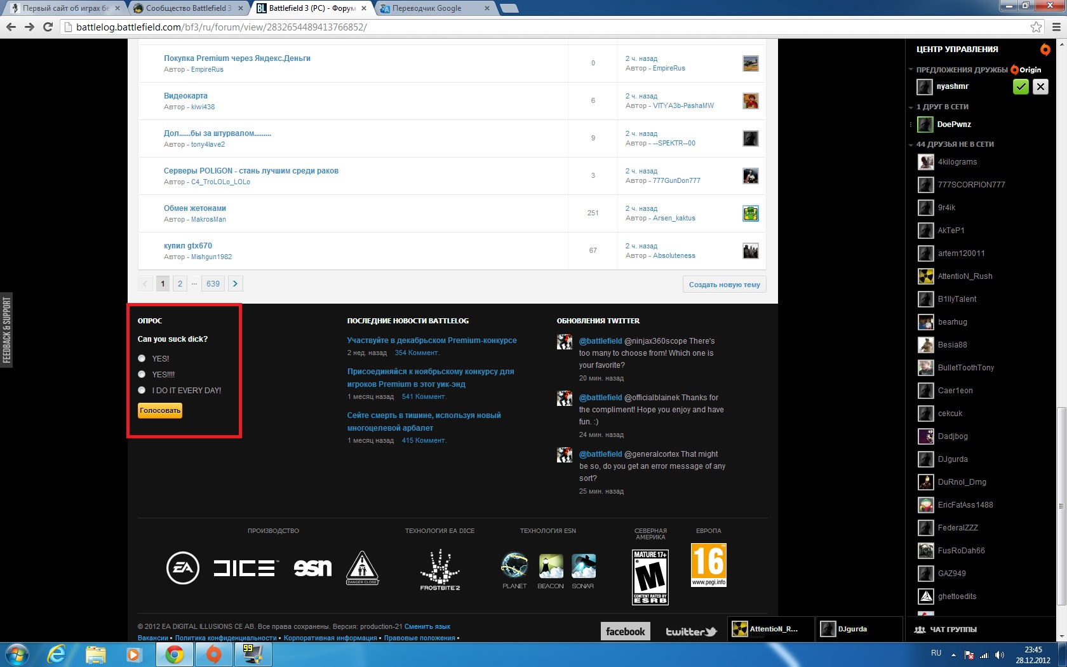Open the DoePwnz options handle
1067x667 pixels.
click(911, 125)
